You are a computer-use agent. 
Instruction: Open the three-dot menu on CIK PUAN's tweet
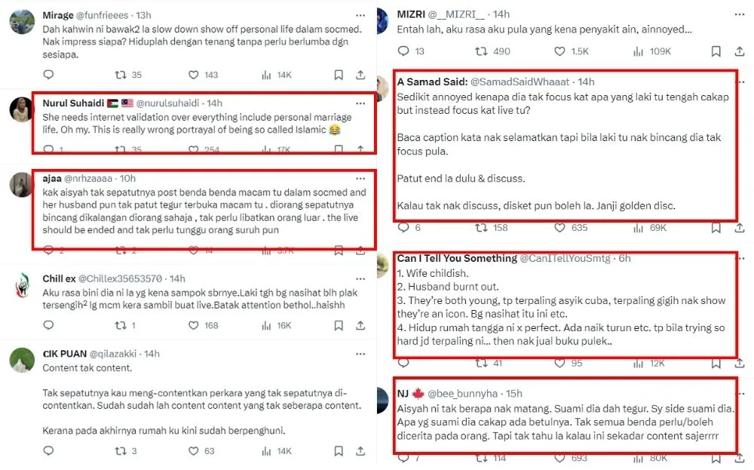360,353
